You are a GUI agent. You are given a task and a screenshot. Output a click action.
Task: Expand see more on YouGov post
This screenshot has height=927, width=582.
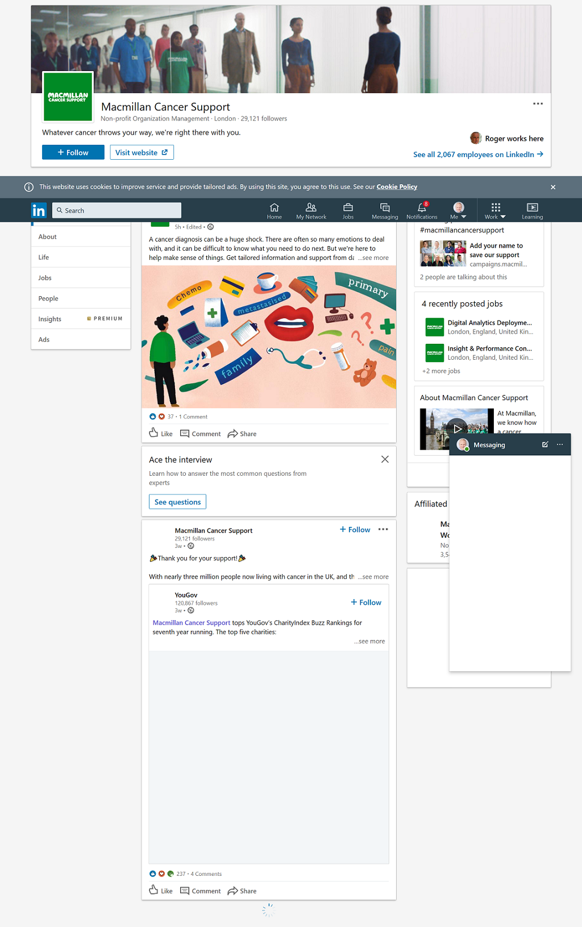(369, 642)
